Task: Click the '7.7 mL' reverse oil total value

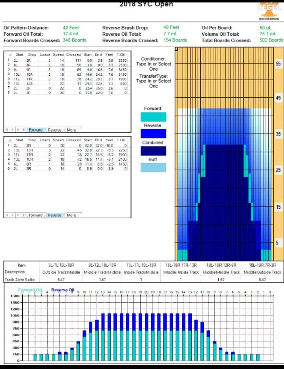Action: [x=170, y=34]
